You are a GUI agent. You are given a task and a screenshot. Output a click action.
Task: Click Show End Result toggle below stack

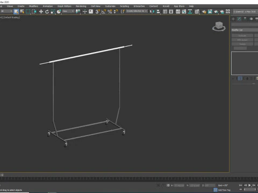(x=240, y=78)
